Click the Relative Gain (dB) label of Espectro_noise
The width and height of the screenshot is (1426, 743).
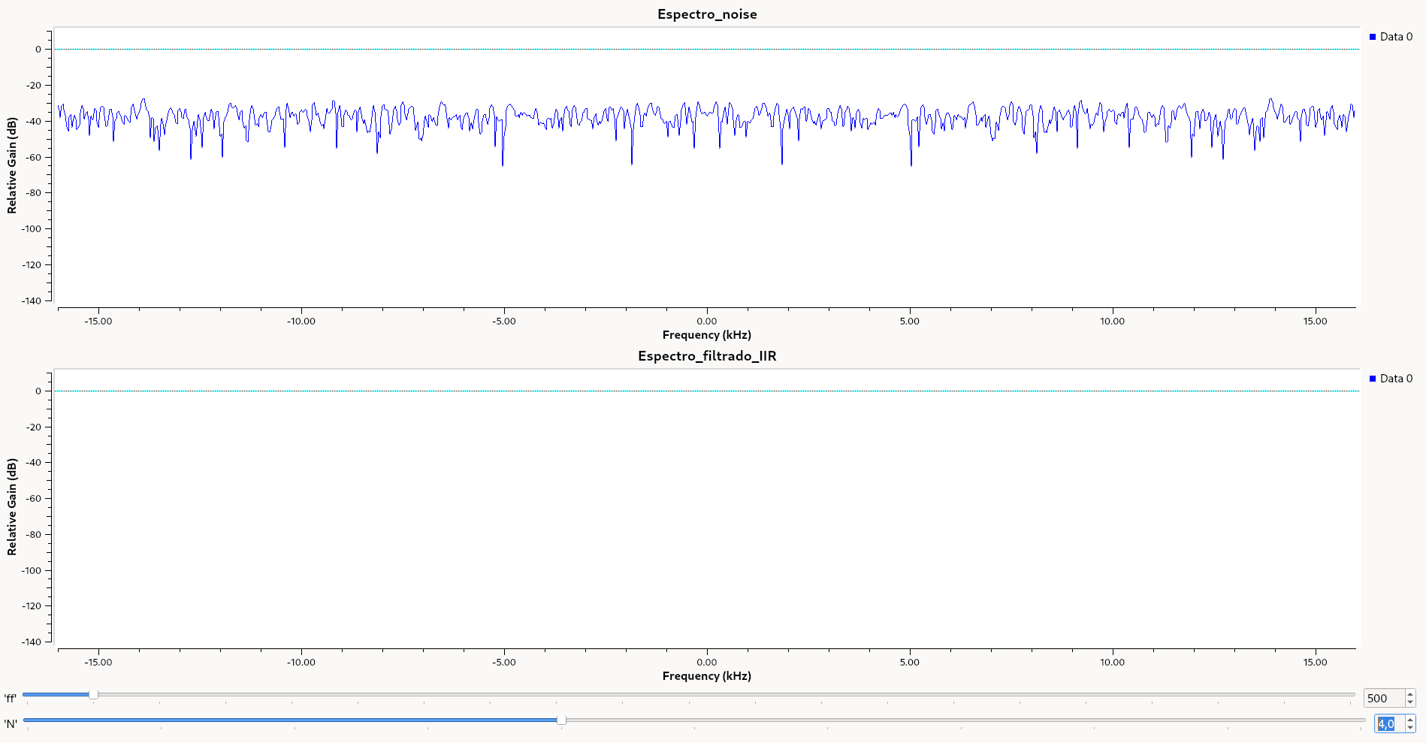(x=12, y=165)
